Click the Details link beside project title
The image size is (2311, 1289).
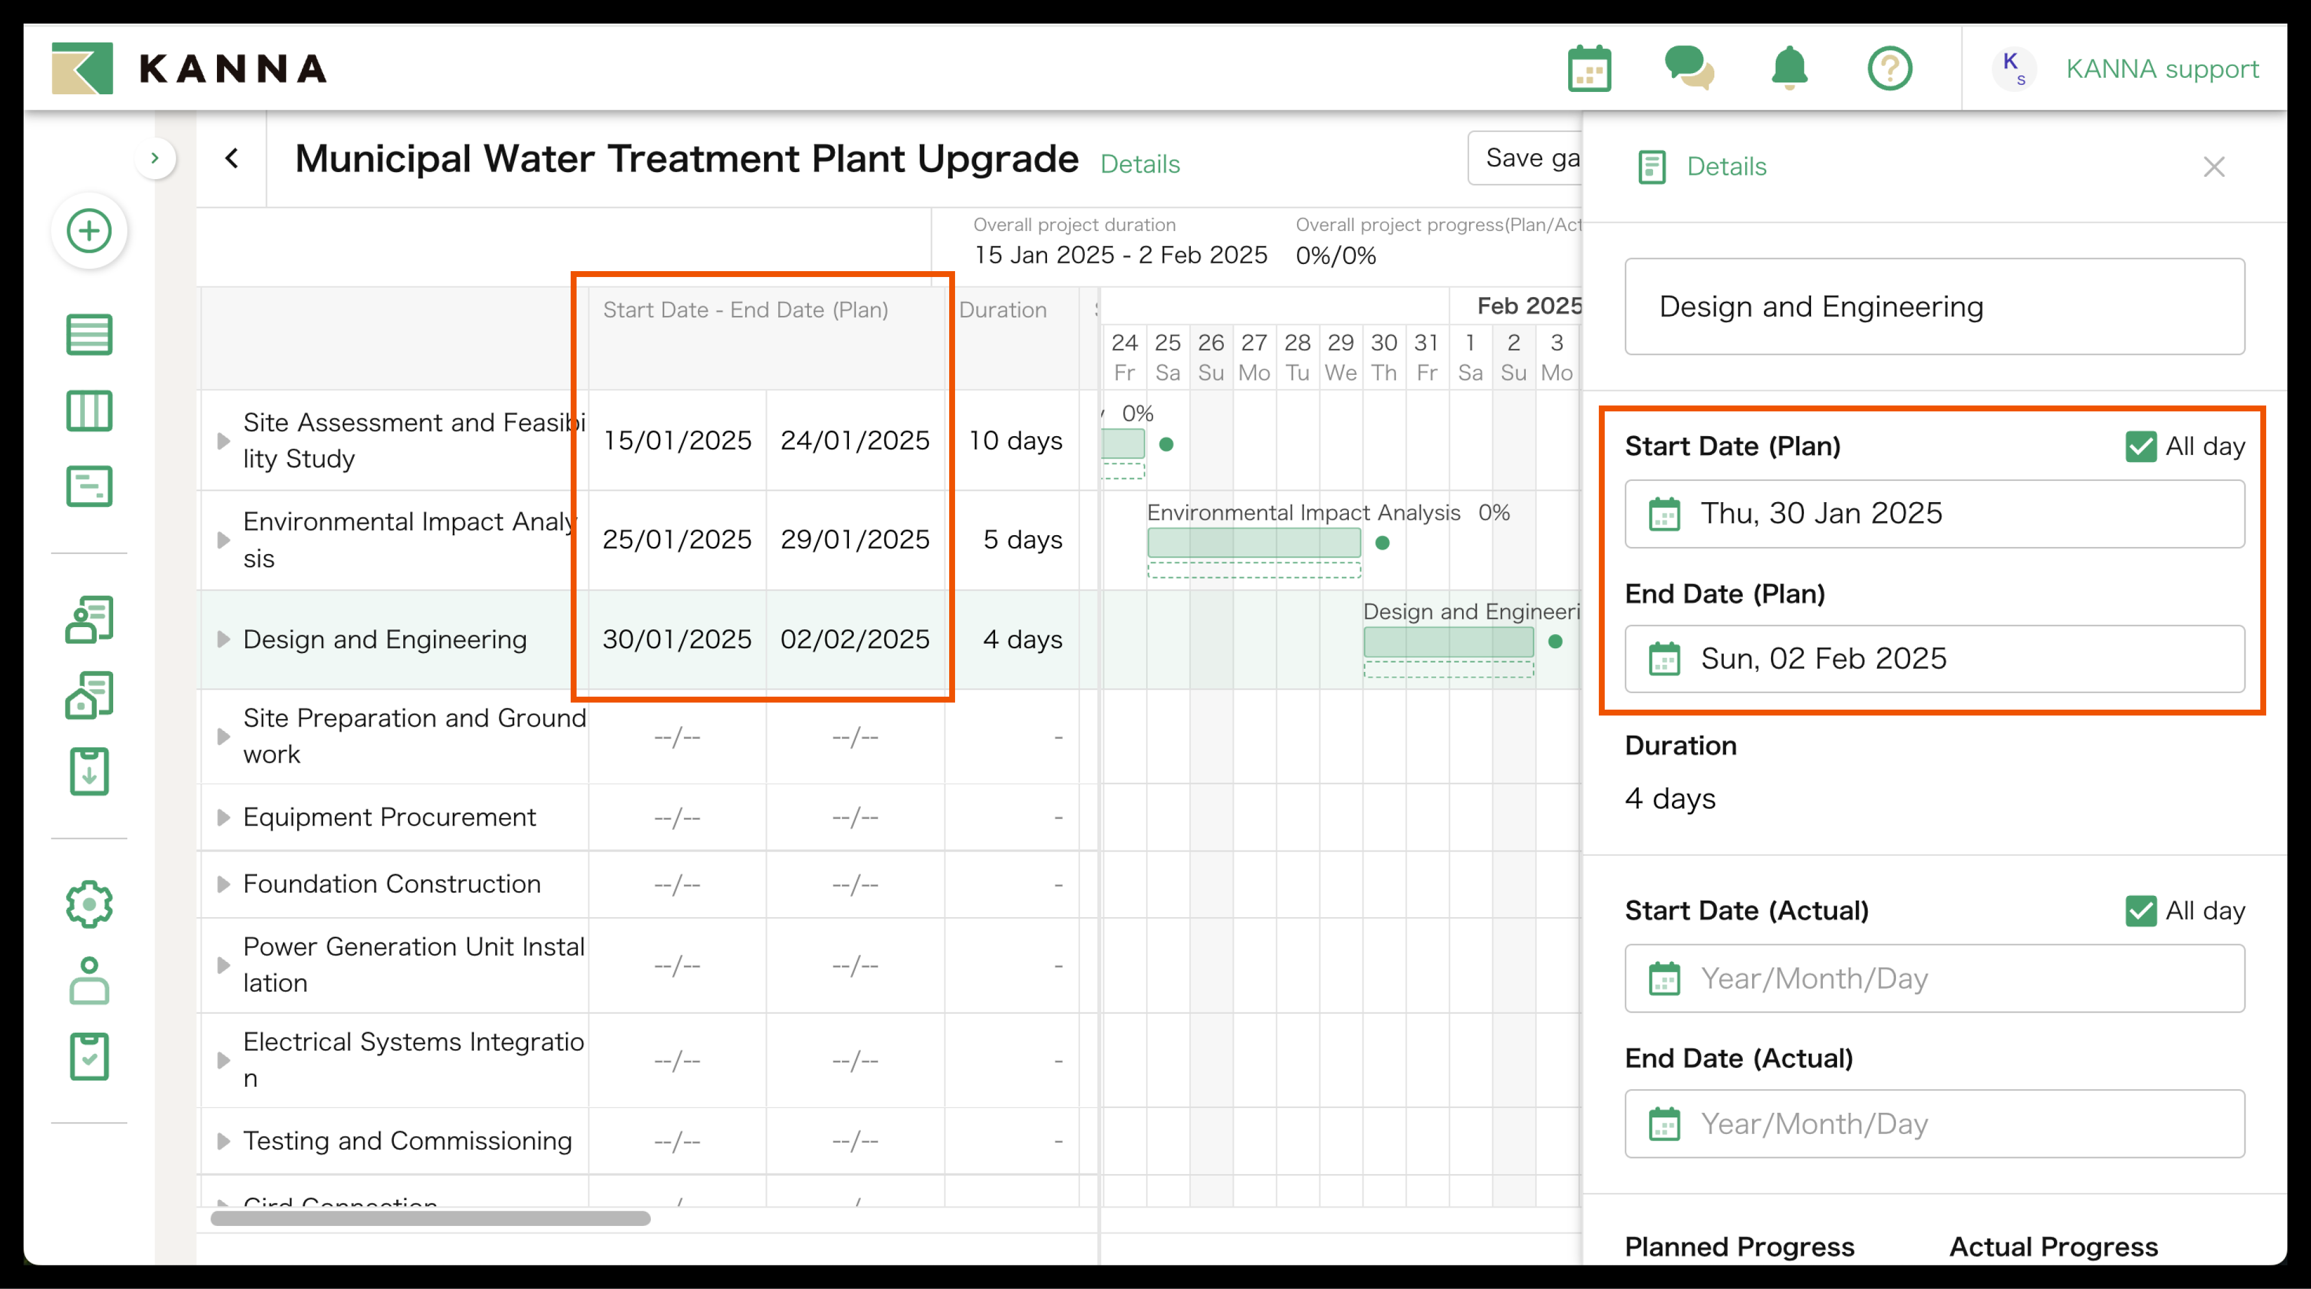point(1140,164)
